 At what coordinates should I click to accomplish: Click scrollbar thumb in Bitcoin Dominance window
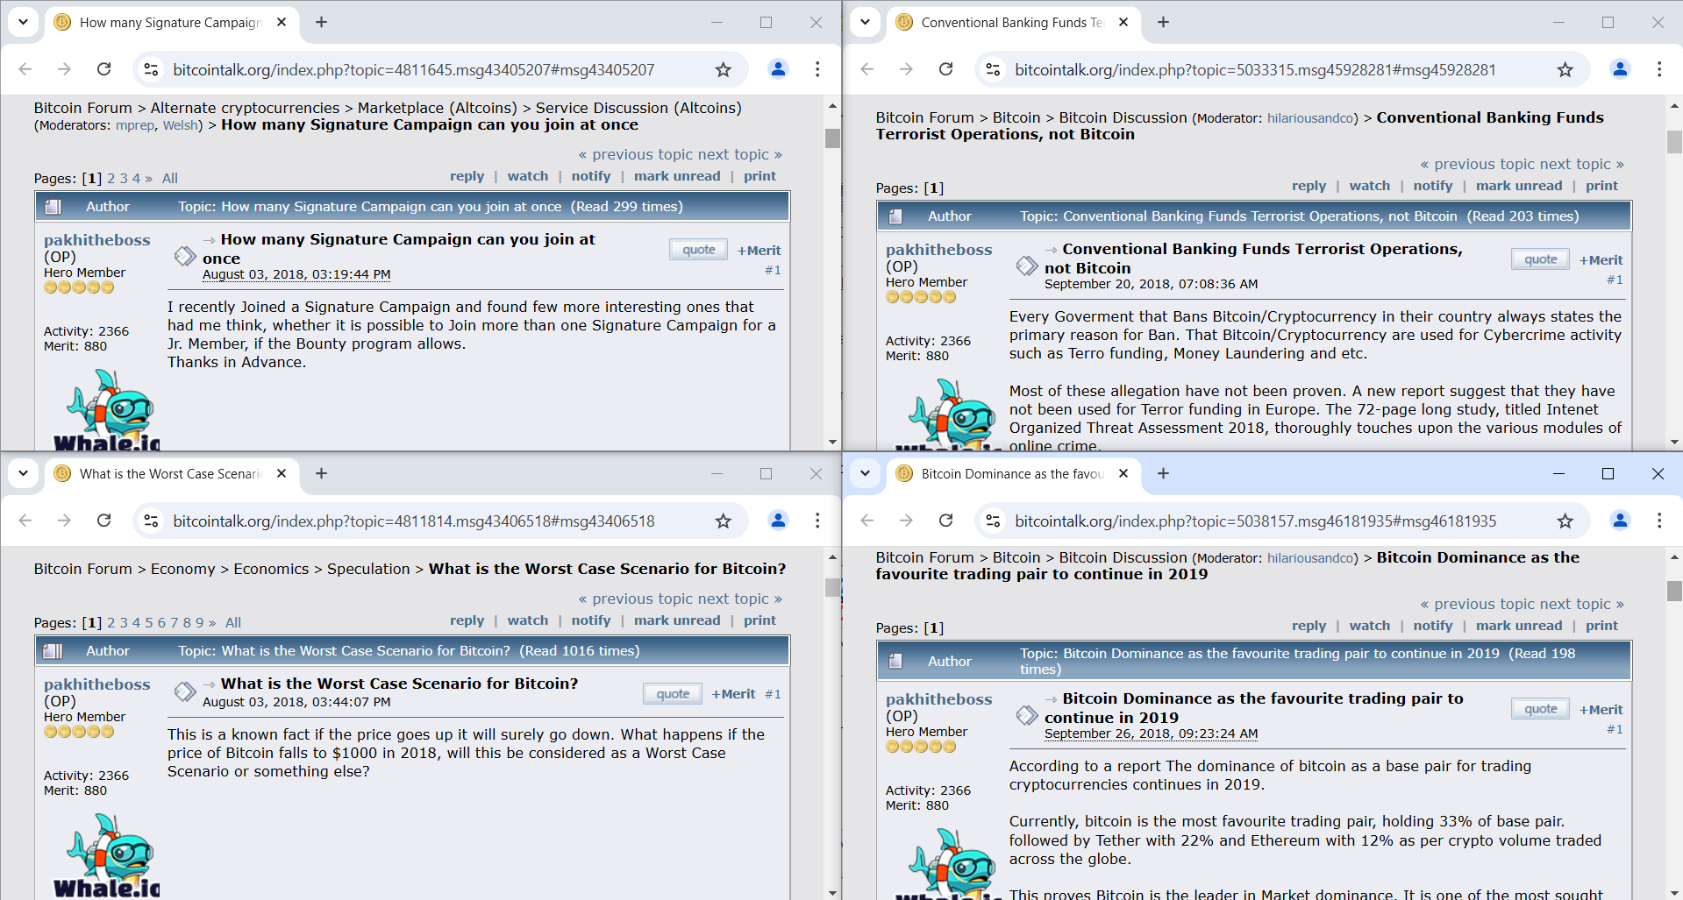1674,592
